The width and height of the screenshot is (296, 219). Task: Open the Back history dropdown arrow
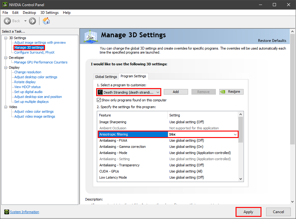[25, 21]
